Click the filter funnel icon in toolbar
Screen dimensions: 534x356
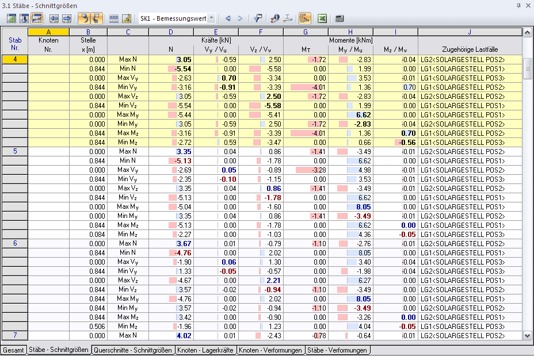coord(258,18)
